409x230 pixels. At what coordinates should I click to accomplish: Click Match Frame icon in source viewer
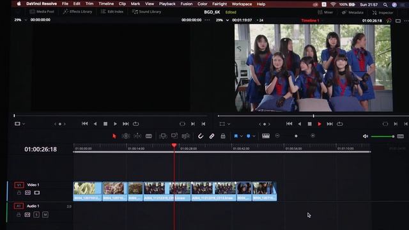(182, 124)
